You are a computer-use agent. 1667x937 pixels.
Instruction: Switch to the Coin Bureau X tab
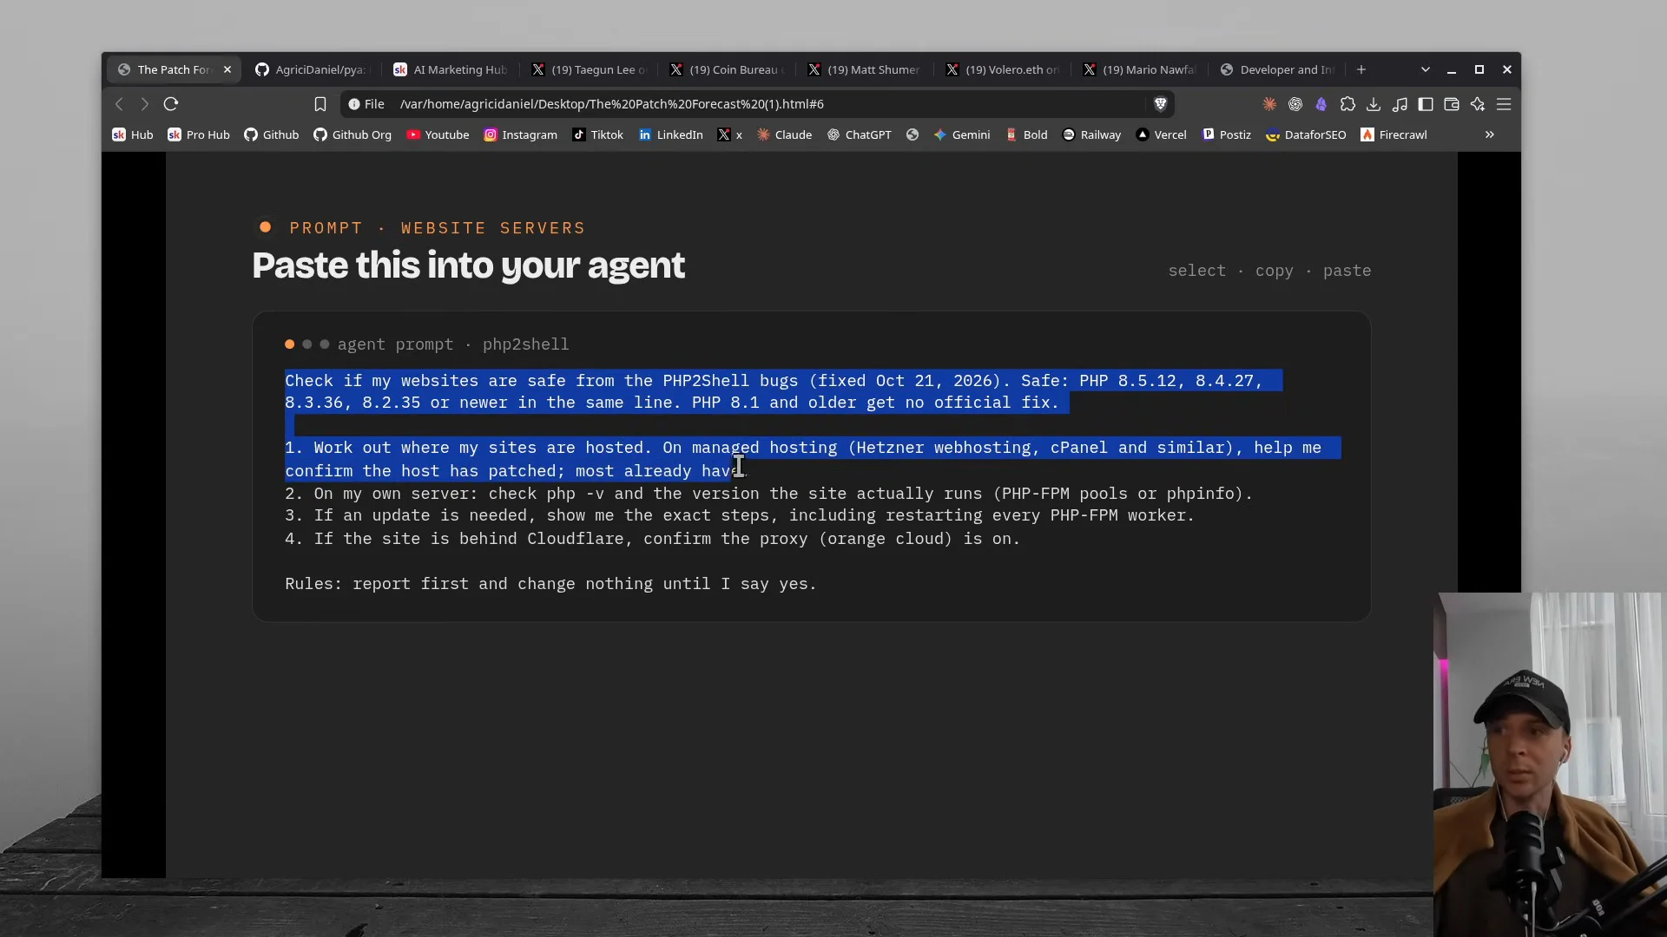(728, 69)
